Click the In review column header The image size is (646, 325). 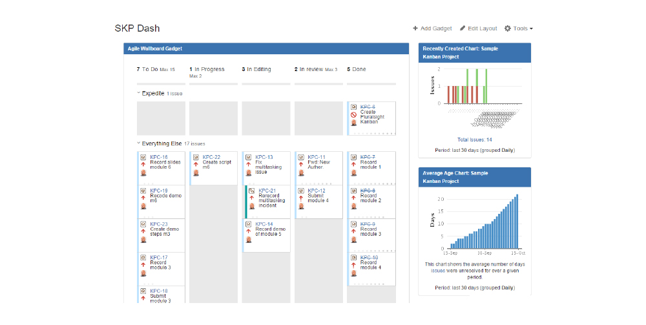coord(316,69)
